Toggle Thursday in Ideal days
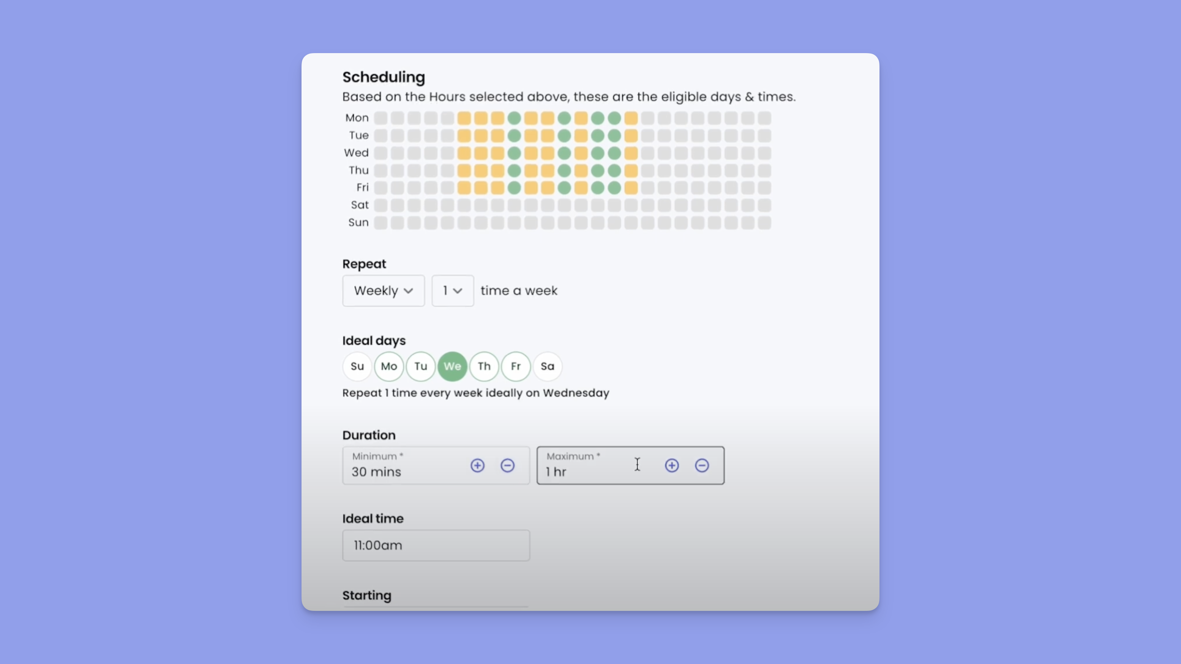Image resolution: width=1181 pixels, height=664 pixels. (x=484, y=367)
